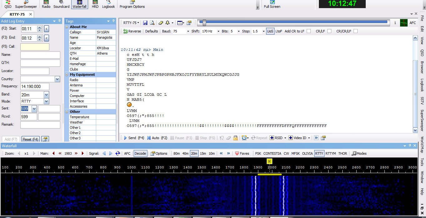Open Program Options from the toolbar
The image size is (426, 218).
132,4
